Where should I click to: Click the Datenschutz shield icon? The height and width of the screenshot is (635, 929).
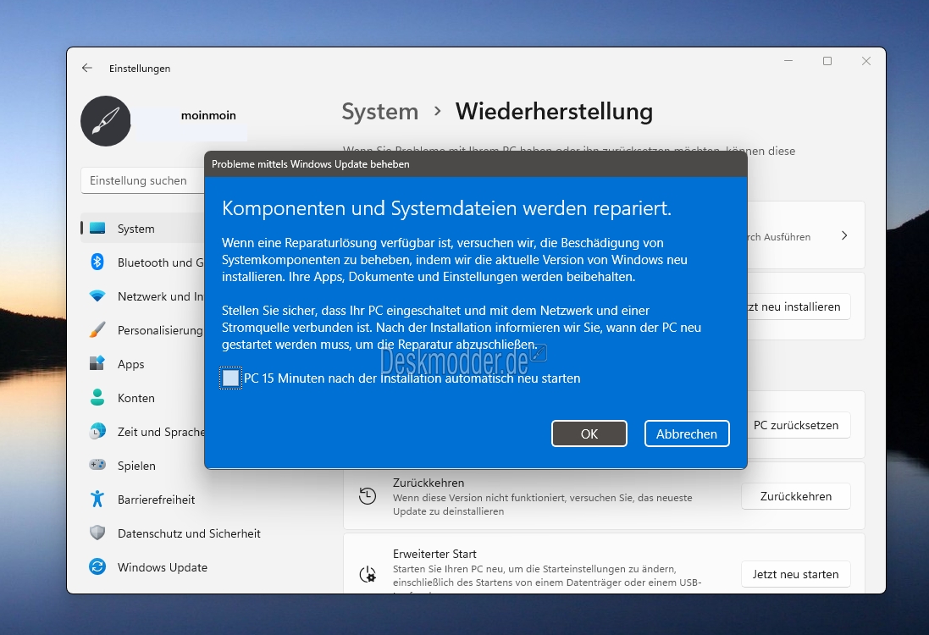97,533
